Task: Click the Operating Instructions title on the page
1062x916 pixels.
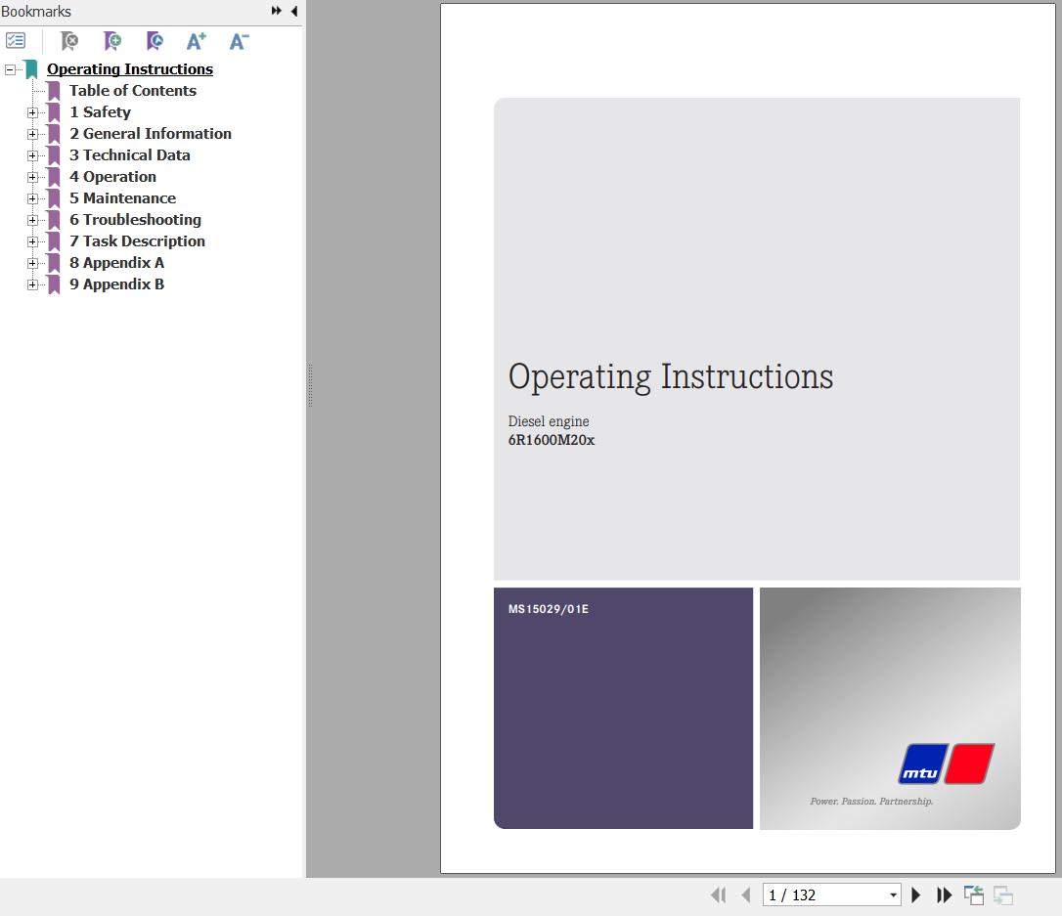Action: coord(671,377)
